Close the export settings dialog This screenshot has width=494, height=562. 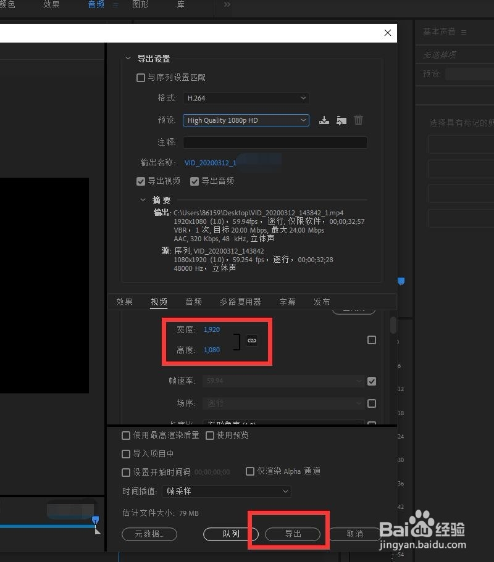click(387, 33)
